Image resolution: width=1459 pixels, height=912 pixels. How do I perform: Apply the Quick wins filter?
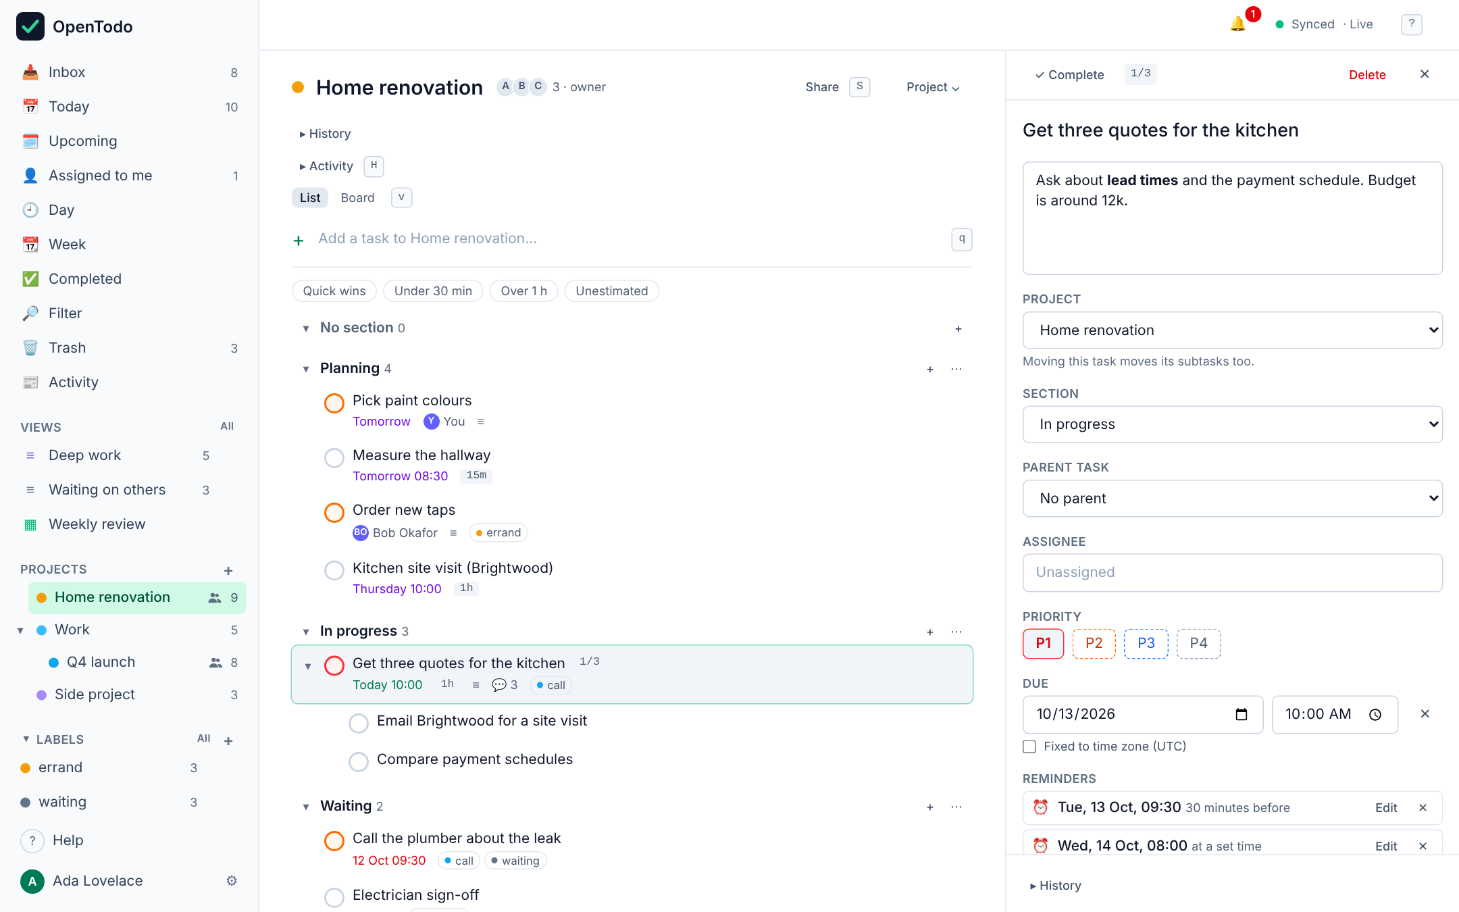pos(334,291)
